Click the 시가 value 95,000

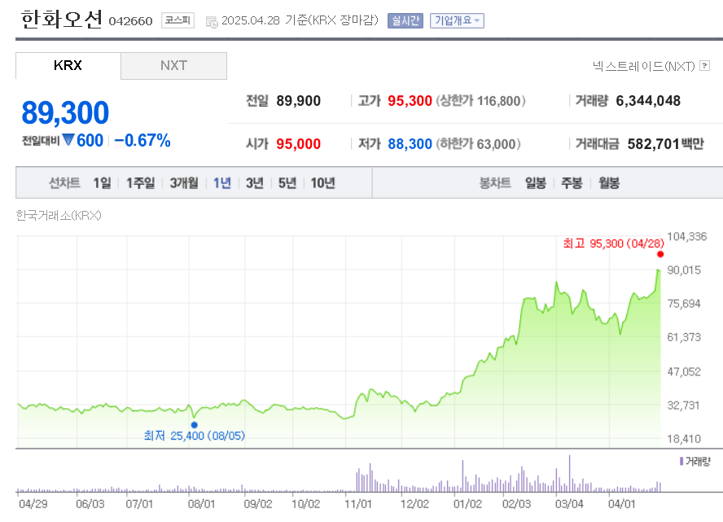tap(298, 144)
